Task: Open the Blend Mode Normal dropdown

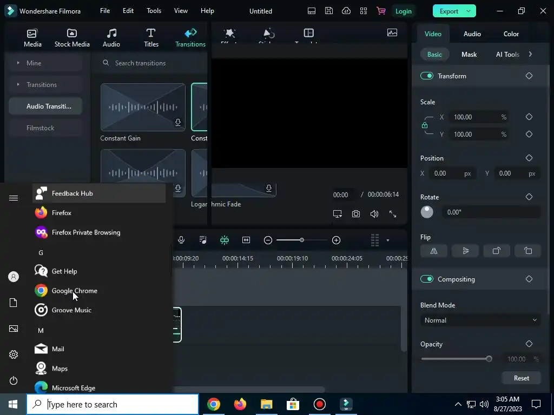Action: pyautogui.click(x=480, y=320)
